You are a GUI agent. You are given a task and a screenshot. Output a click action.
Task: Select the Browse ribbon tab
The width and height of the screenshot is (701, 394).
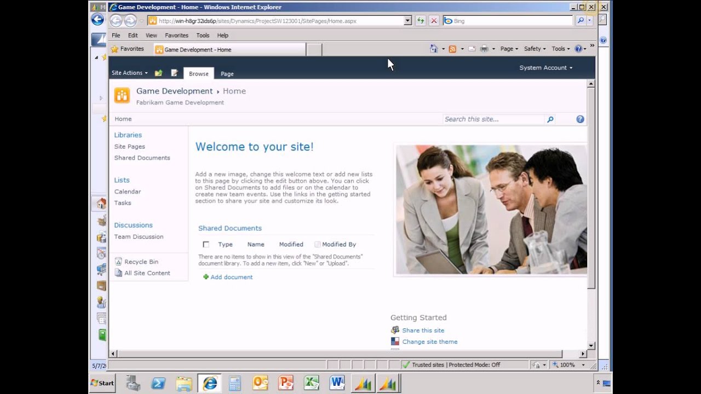199,73
